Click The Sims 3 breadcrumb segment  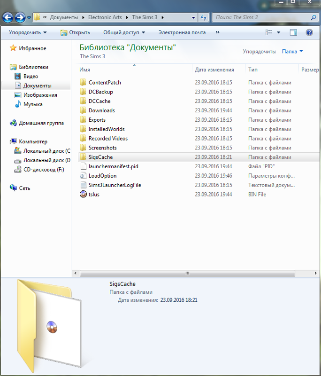pyautogui.click(x=145, y=17)
